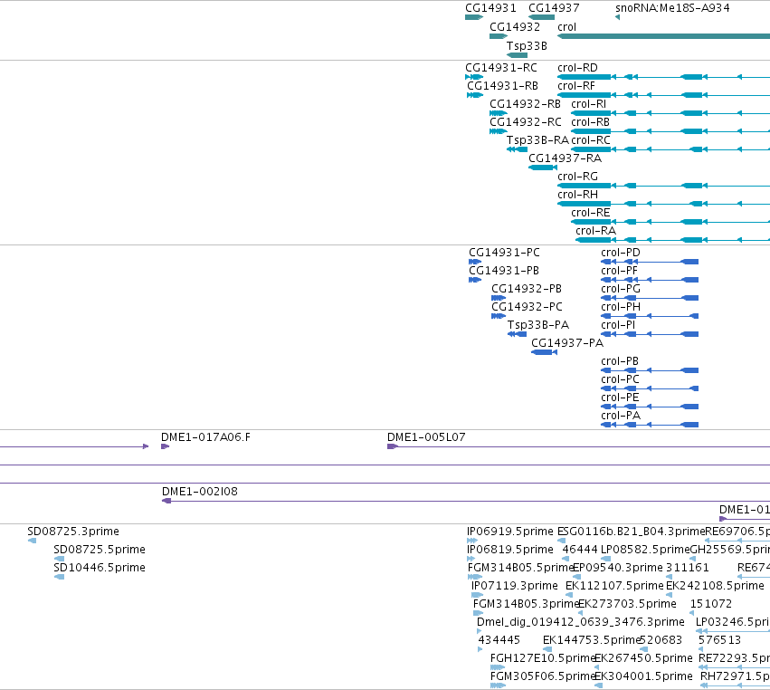Select the CG14937 gene label
The image size is (770, 690).
[x=554, y=8]
